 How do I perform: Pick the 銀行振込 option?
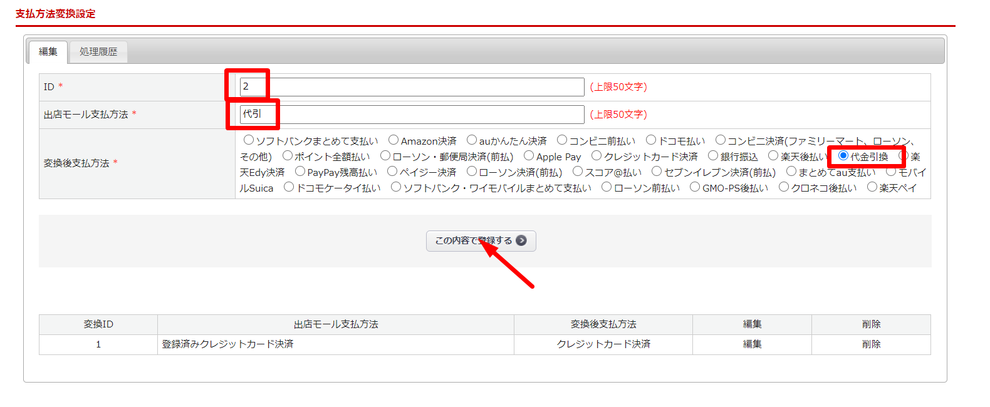pos(713,155)
